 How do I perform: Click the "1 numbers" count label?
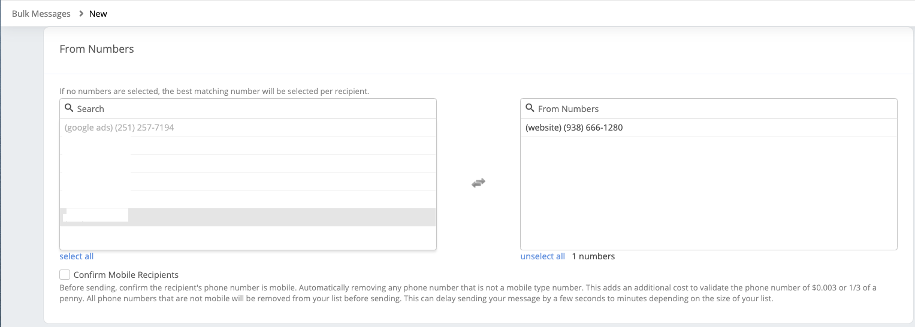point(593,256)
